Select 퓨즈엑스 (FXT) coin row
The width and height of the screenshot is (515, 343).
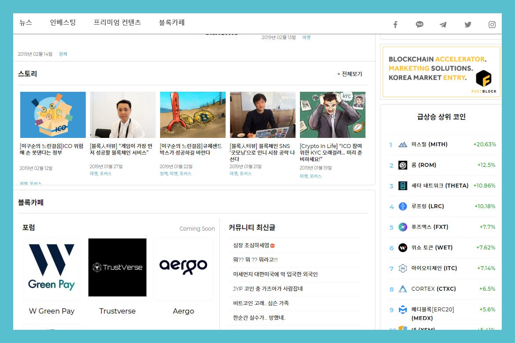[x=442, y=227]
